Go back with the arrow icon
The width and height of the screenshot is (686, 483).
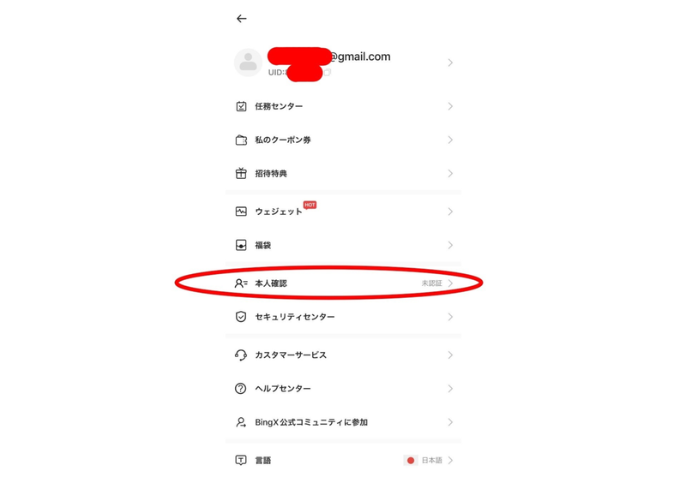click(242, 18)
